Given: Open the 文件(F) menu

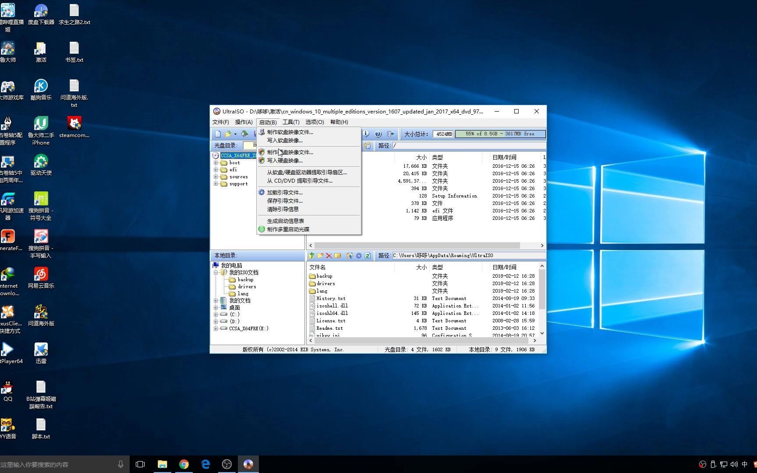Looking at the screenshot, I should [221, 122].
